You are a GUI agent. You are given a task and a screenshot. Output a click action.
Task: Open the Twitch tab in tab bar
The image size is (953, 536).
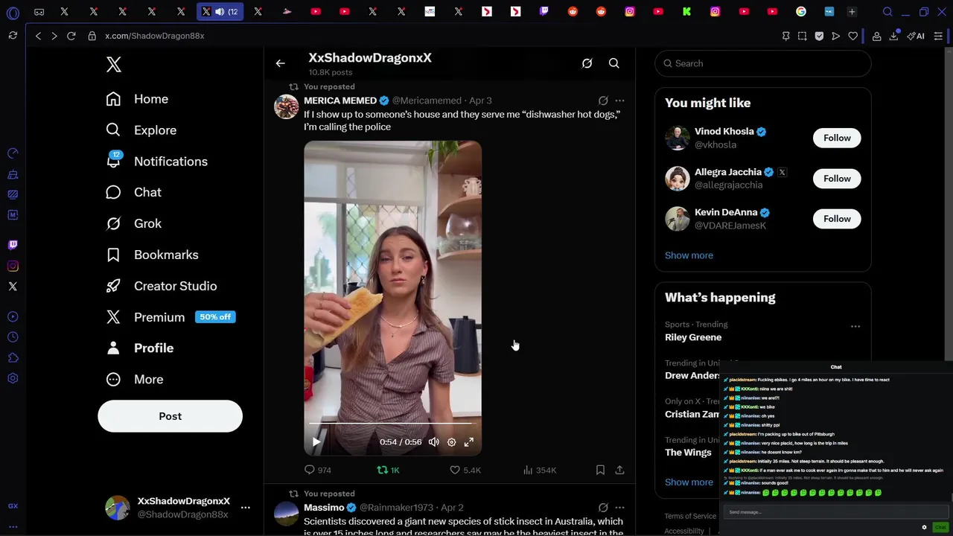click(544, 11)
